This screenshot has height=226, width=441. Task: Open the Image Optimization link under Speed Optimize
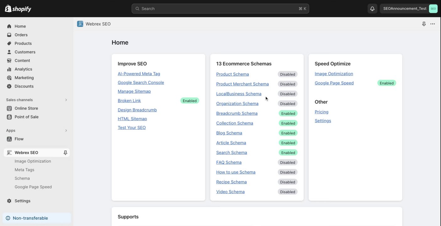(334, 74)
